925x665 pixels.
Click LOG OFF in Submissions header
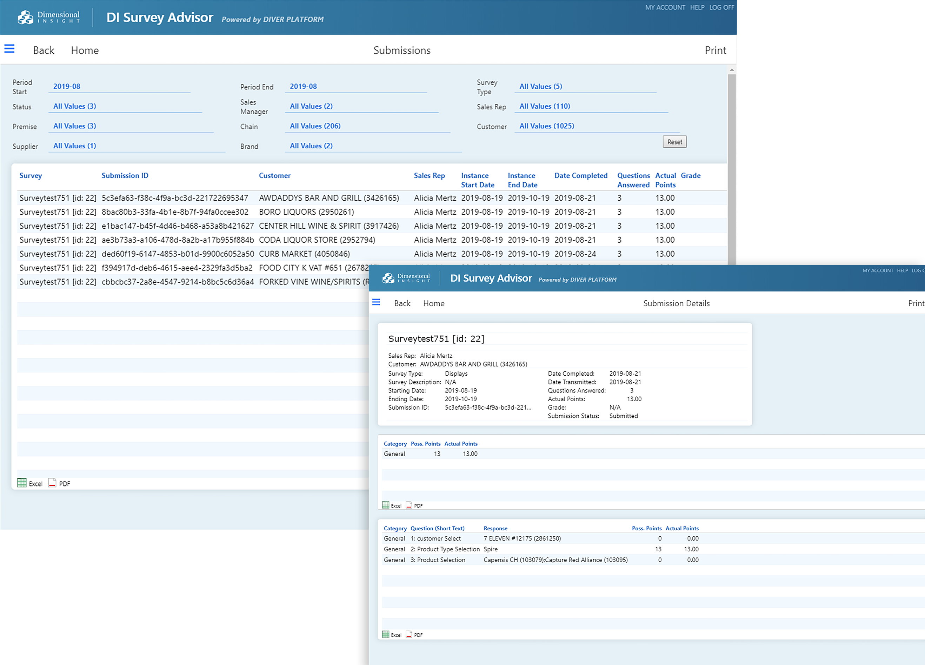(721, 7)
